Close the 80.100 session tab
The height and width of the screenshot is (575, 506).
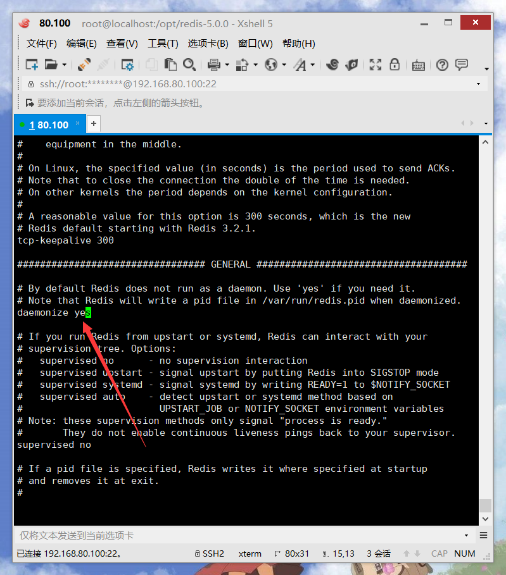77,123
